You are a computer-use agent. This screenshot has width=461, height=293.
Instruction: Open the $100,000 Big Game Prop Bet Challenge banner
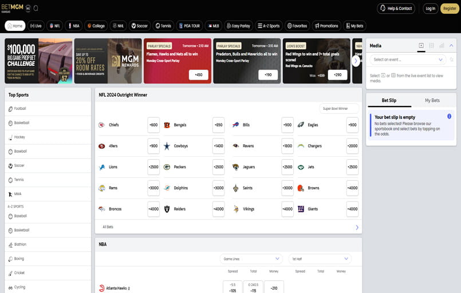click(38, 61)
